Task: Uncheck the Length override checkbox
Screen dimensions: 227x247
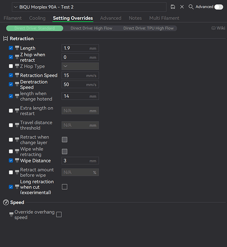Action: [x=11, y=48]
